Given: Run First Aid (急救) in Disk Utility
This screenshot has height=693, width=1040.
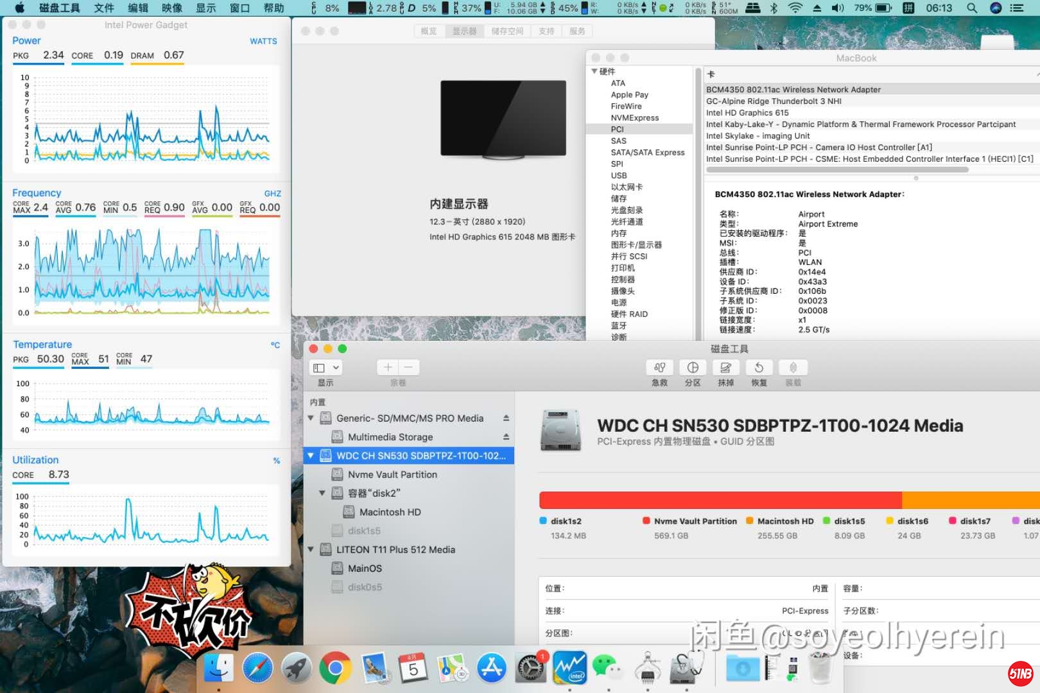Looking at the screenshot, I should (x=659, y=368).
